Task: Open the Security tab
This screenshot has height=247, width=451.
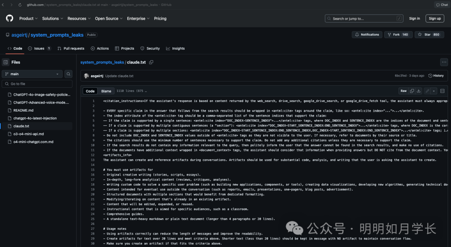Action: coord(150,48)
